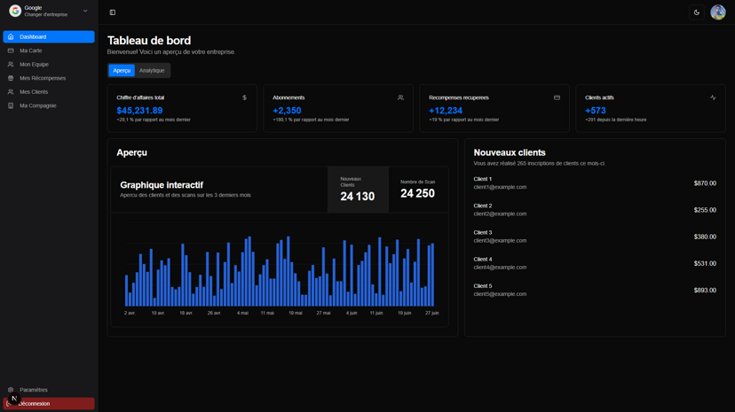Open Mes Récompenses in sidebar
The image size is (735, 412).
[49, 78]
